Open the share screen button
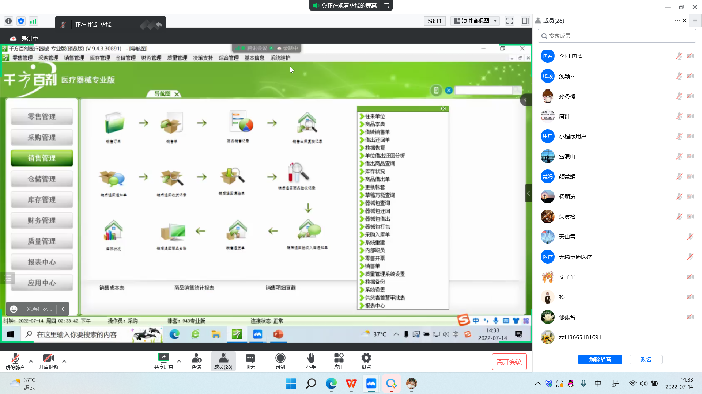Image resolution: width=702 pixels, height=394 pixels. (x=163, y=361)
